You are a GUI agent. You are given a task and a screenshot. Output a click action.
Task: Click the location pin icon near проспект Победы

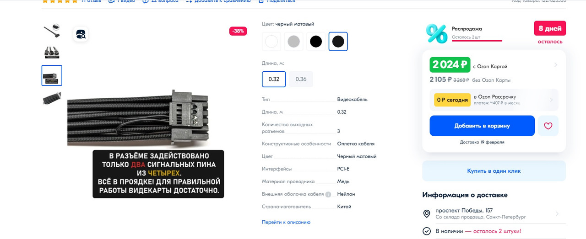(427, 214)
